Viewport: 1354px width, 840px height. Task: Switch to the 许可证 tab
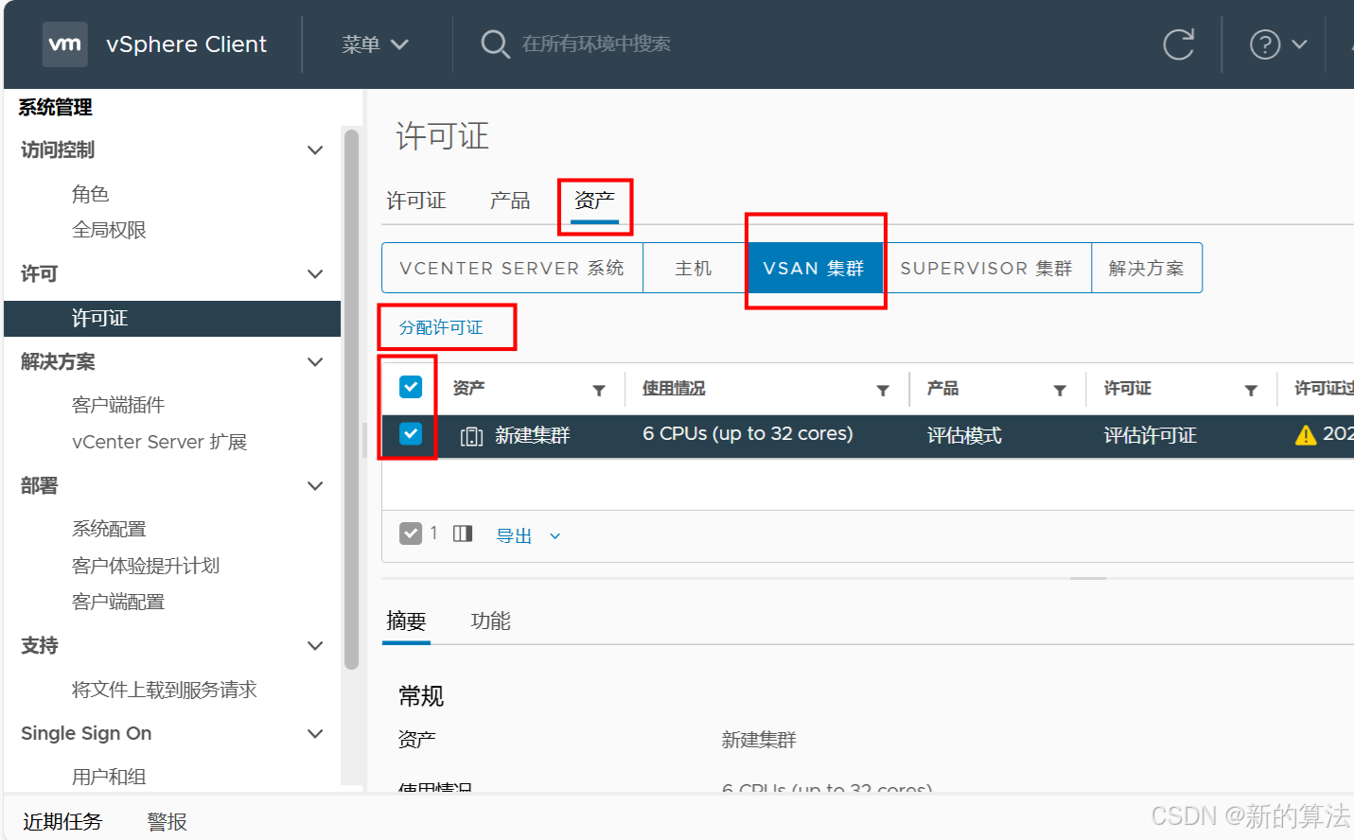(416, 201)
